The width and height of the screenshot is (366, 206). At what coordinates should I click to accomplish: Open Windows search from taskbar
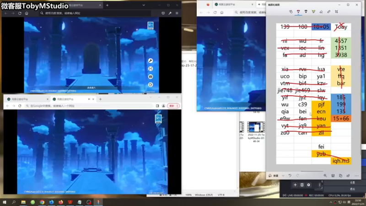14,202
